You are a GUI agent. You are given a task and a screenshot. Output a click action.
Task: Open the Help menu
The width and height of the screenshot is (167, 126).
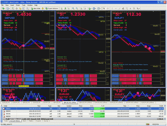pos(36,5)
